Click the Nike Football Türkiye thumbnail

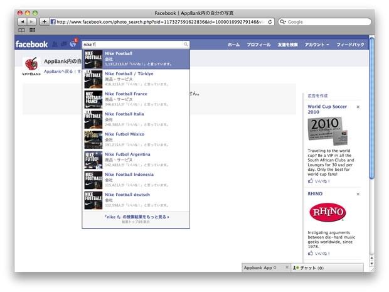pos(93,80)
